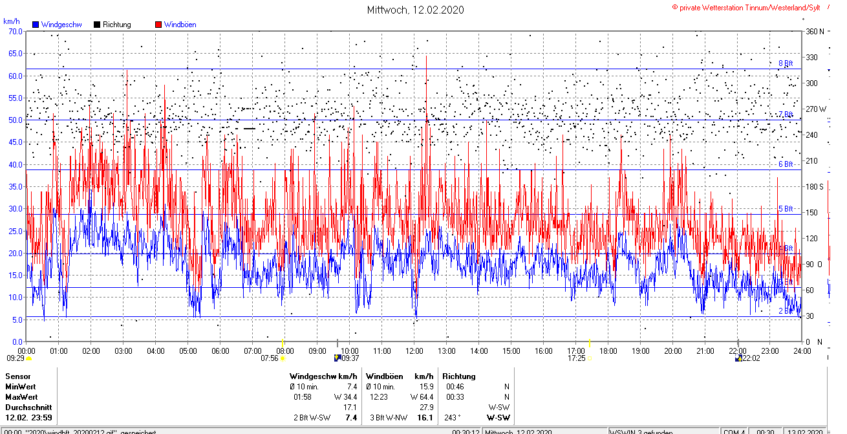Click the Windböen km/h column header

point(400,376)
